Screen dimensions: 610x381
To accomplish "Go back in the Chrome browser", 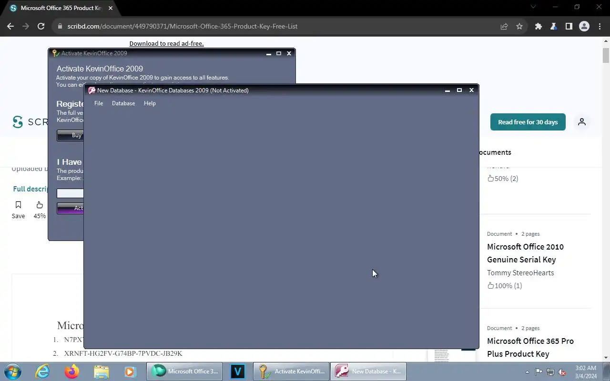I will [x=10, y=27].
